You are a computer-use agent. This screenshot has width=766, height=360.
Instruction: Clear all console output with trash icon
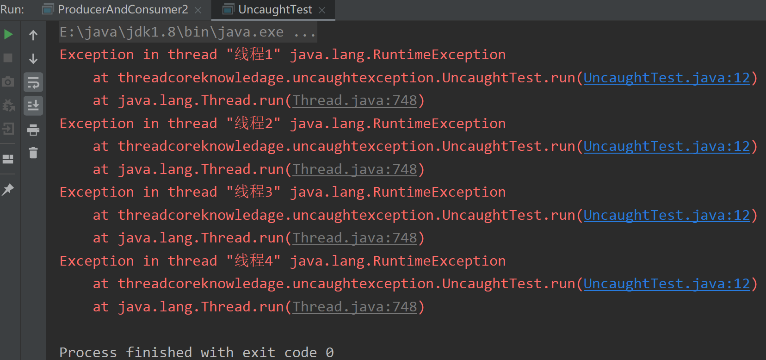[x=33, y=153]
